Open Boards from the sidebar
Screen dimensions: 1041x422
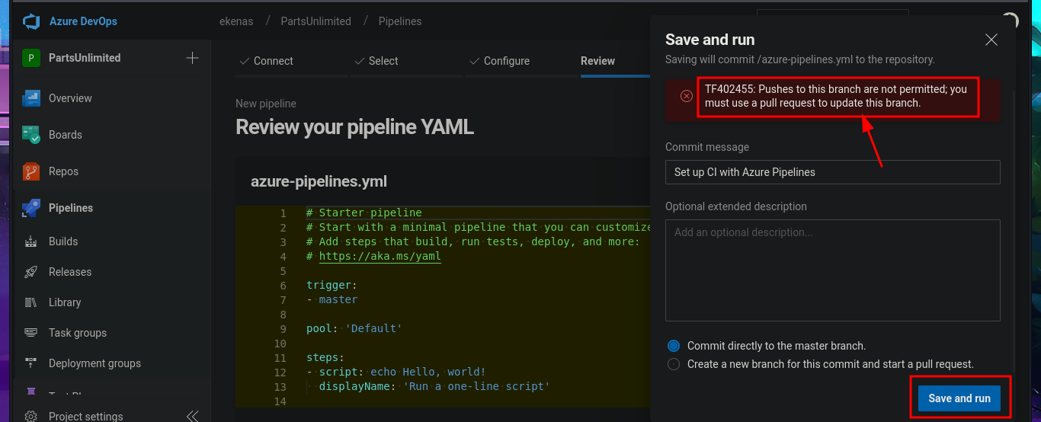coord(65,135)
